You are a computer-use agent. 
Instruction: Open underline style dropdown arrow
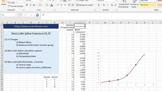(36, 5)
